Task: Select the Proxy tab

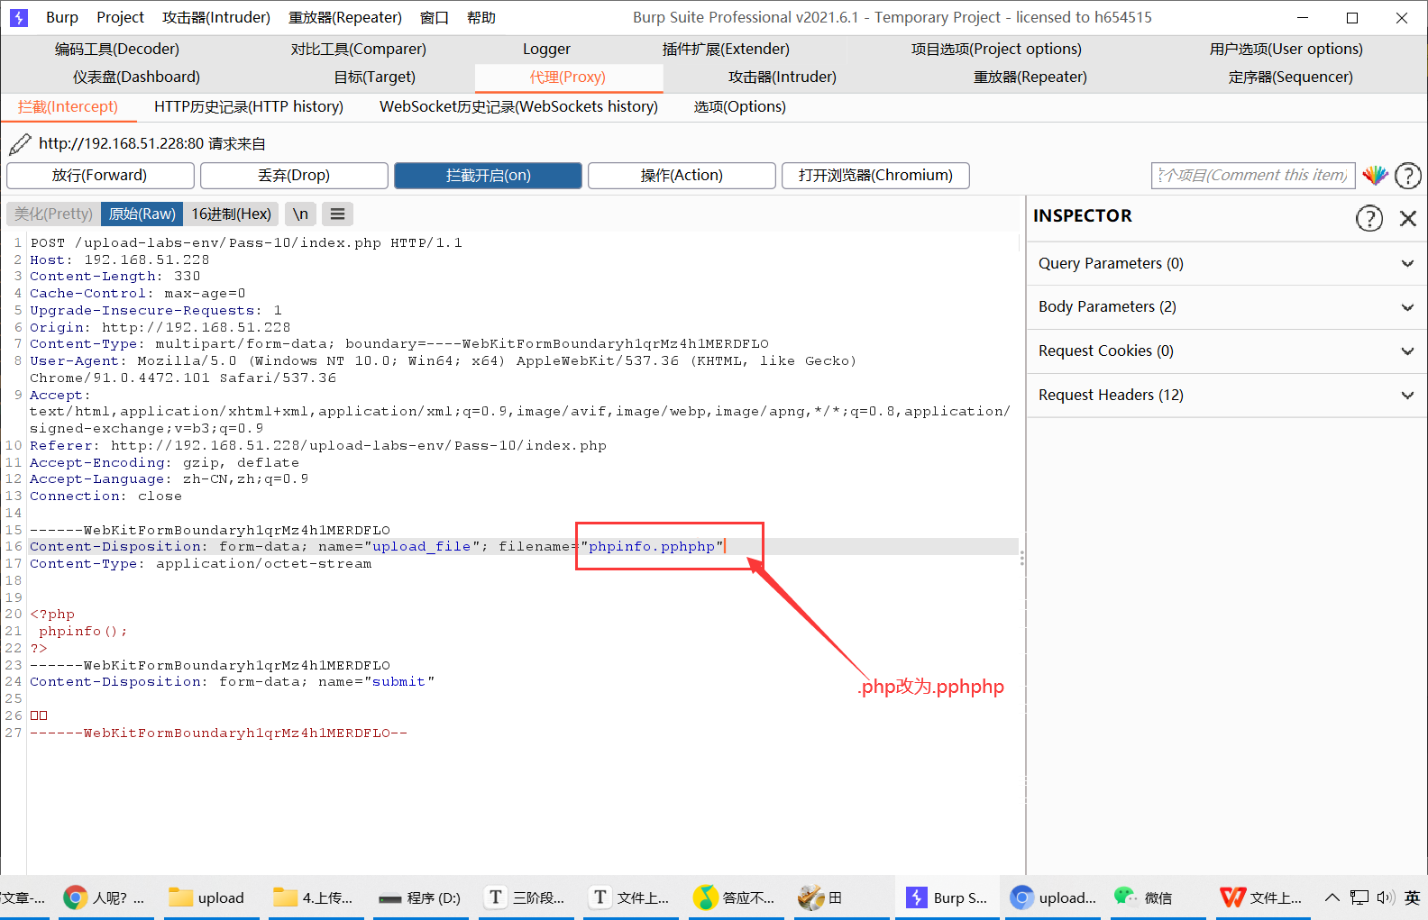Action: click(x=568, y=77)
